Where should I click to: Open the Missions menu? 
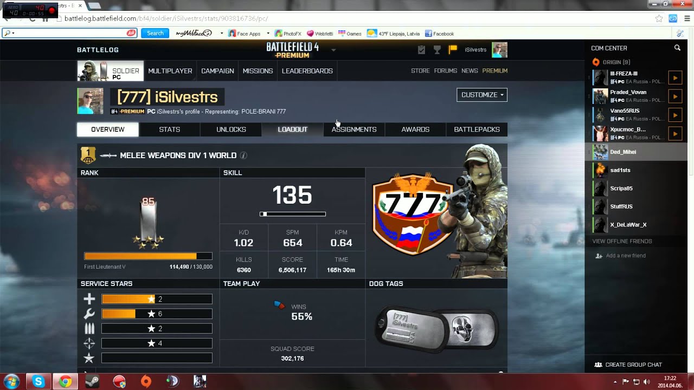258,71
